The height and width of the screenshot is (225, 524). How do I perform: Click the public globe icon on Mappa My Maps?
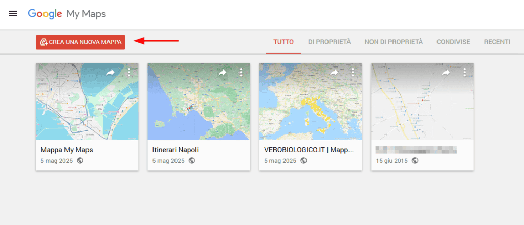pyautogui.click(x=80, y=161)
